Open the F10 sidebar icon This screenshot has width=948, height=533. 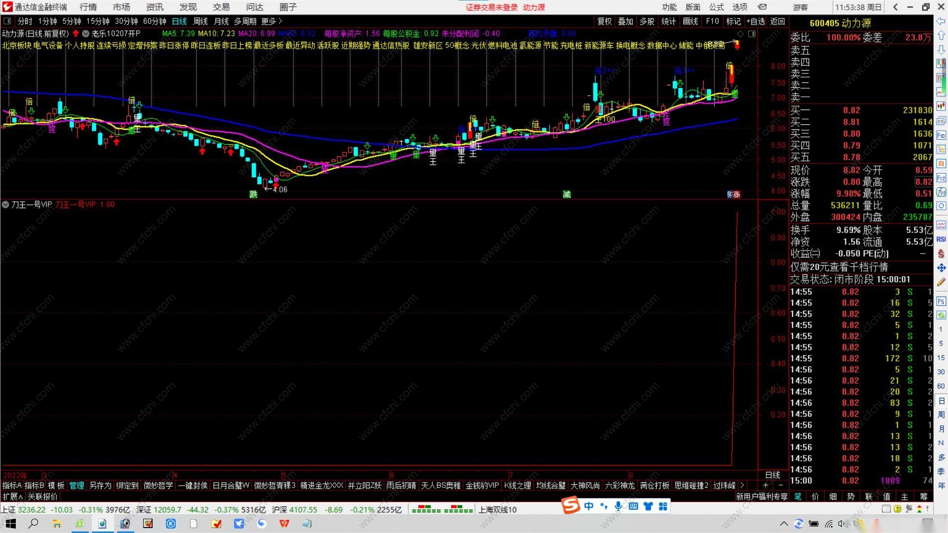[941, 135]
